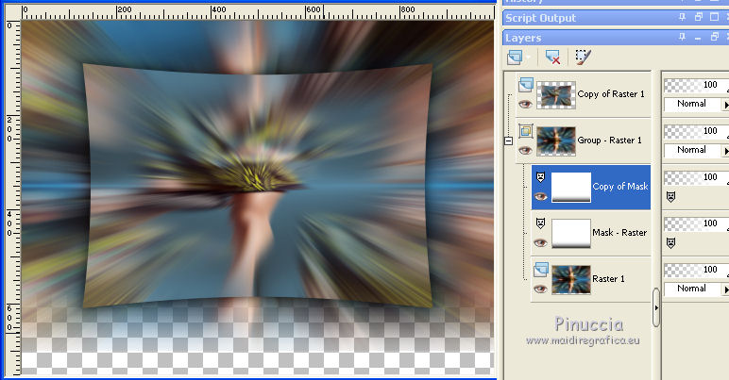The image size is (729, 380).
Task: Adjust opacity slider of Mask - Raster
Action: pyautogui.click(x=696, y=223)
